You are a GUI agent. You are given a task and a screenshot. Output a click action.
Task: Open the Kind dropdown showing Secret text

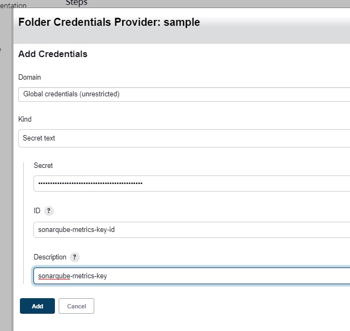184,138
